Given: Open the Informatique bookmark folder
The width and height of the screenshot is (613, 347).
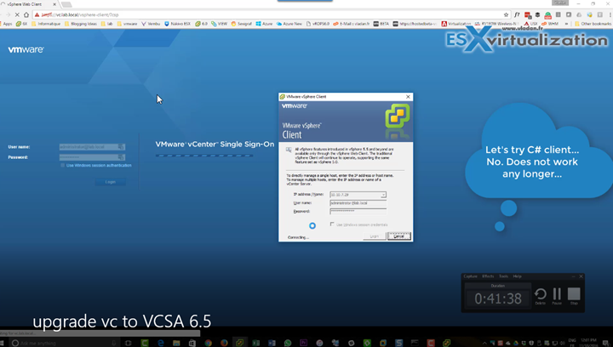Looking at the screenshot, I should click(x=46, y=24).
